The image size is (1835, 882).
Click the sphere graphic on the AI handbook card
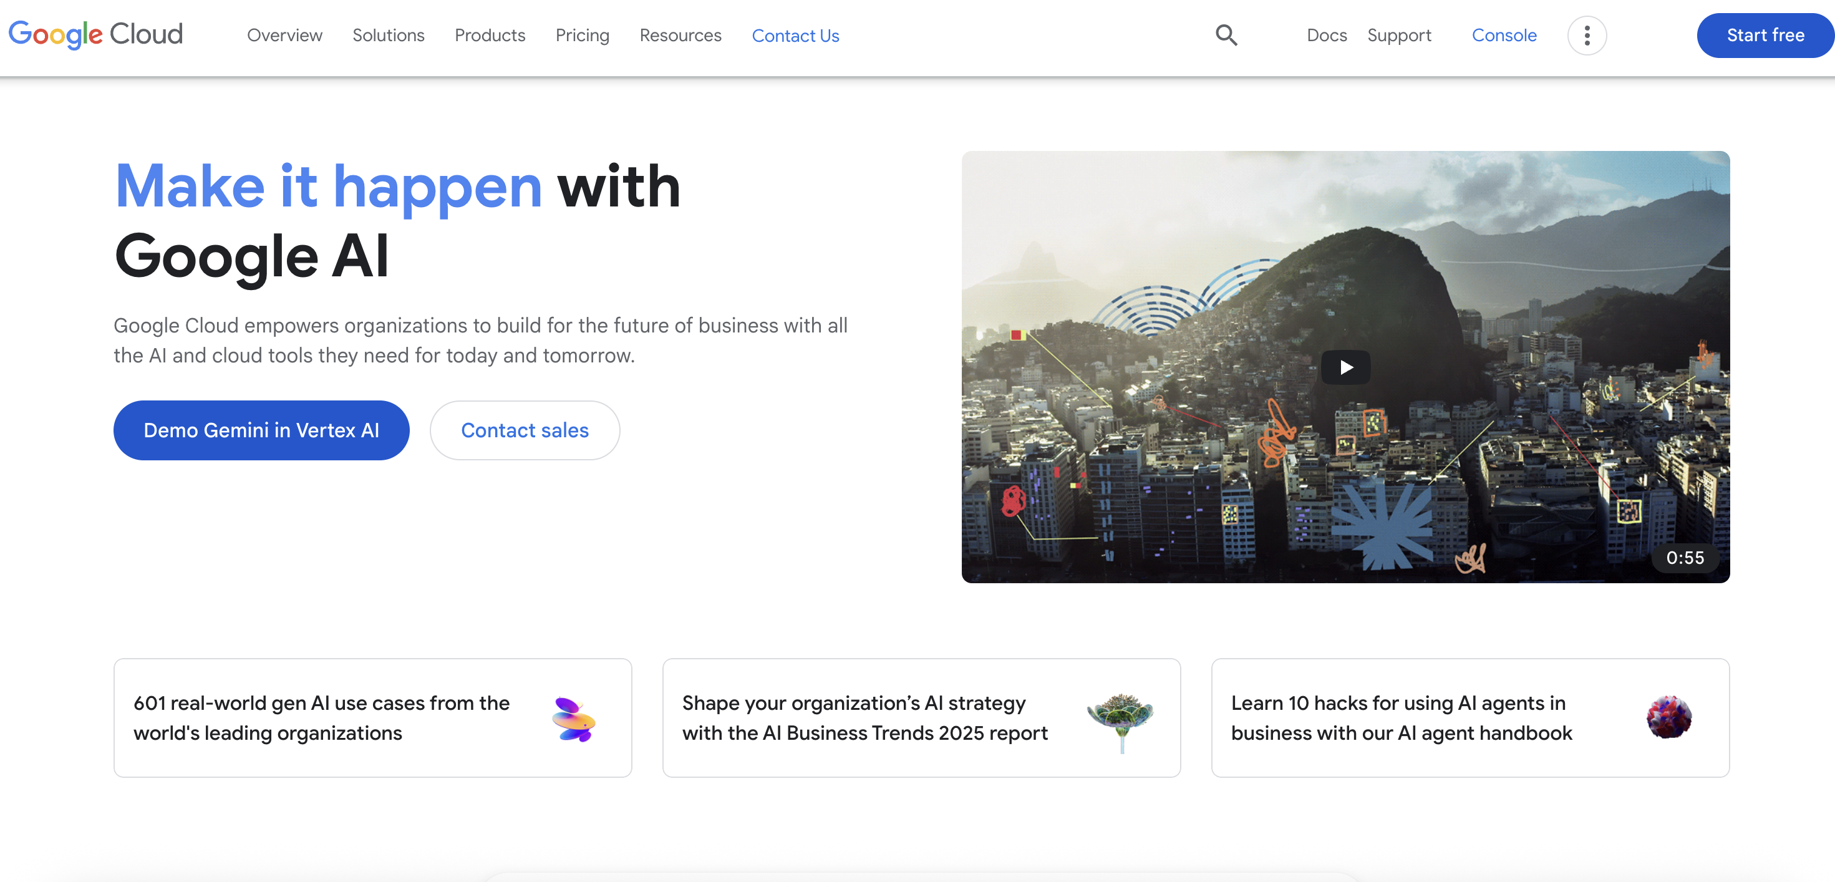click(1669, 717)
